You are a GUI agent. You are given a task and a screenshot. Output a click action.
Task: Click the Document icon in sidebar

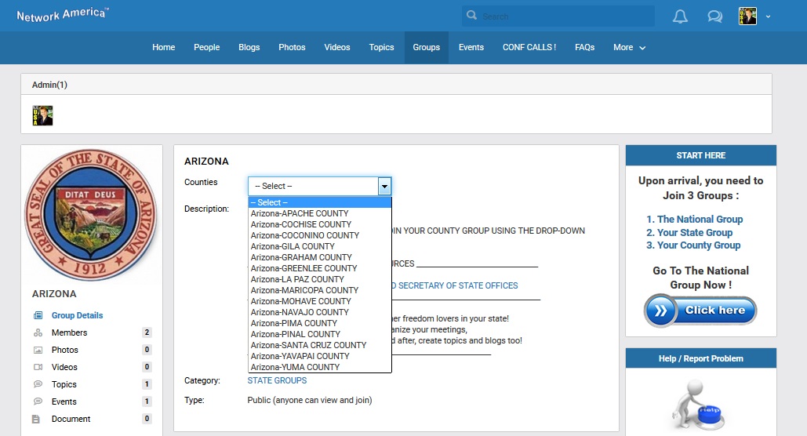pos(36,419)
